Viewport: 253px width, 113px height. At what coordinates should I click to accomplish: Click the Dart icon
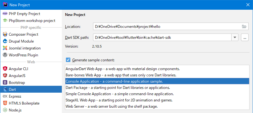5,90
